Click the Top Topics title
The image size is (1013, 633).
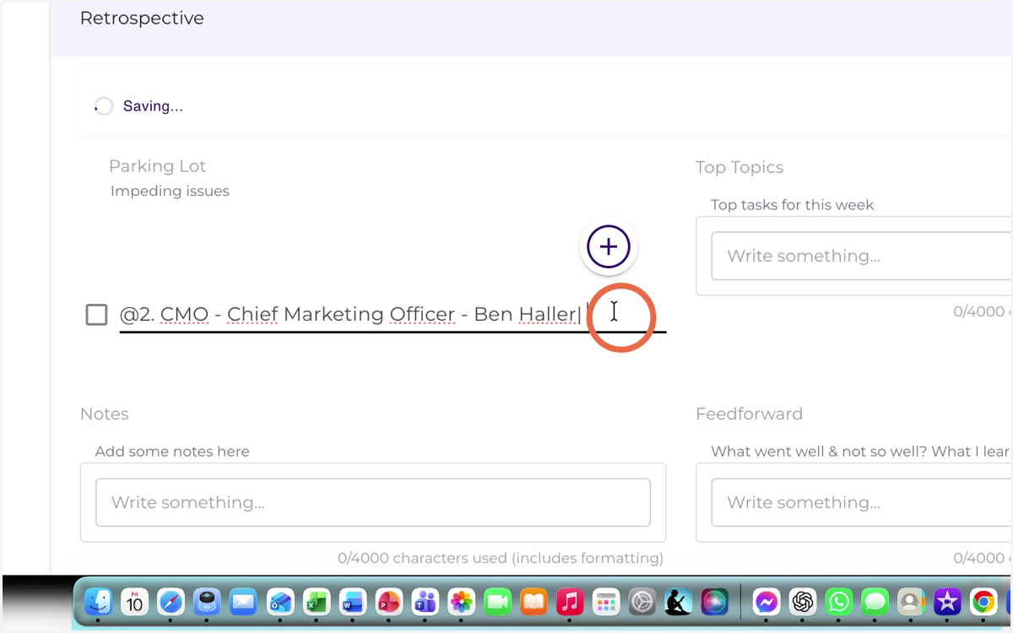coord(739,167)
